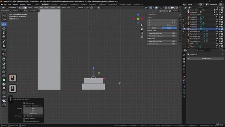Toggle camera view icon in viewport
Screen dimensions: 225x127
pos(142,33)
